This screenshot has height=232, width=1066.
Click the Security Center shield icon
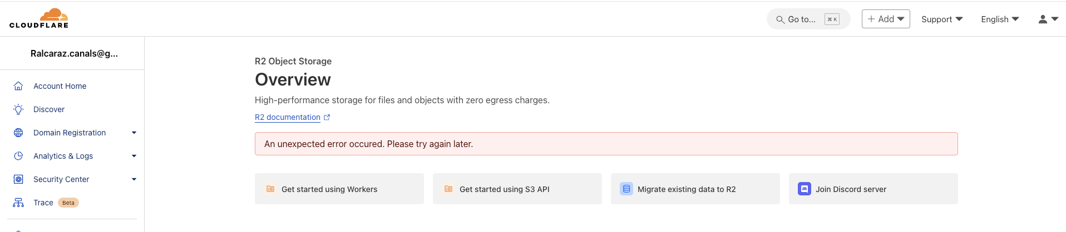(x=18, y=179)
